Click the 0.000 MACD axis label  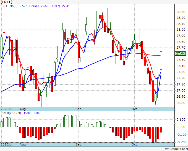(x=181, y=127)
